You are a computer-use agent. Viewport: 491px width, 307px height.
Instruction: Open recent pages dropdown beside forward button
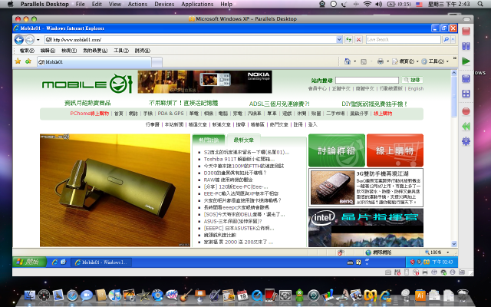(x=38, y=40)
